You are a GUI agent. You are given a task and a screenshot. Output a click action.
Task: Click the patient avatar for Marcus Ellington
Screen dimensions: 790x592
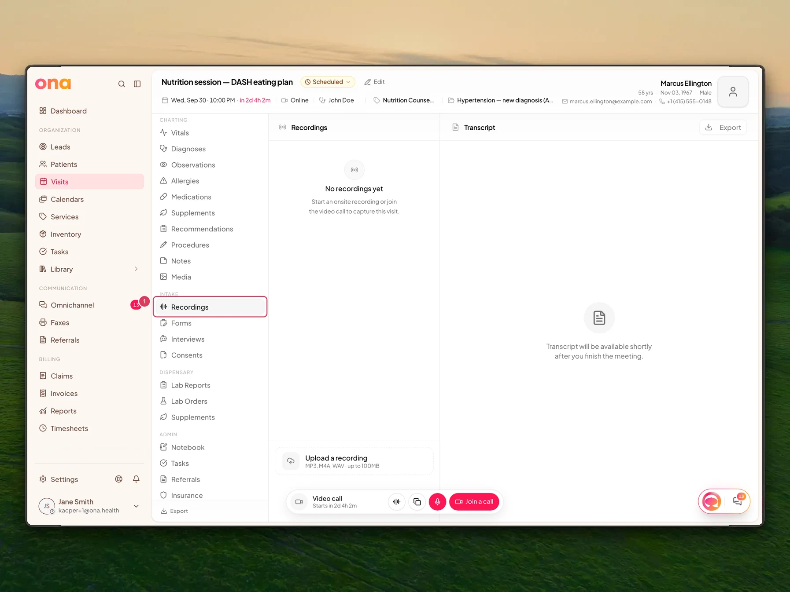point(733,91)
